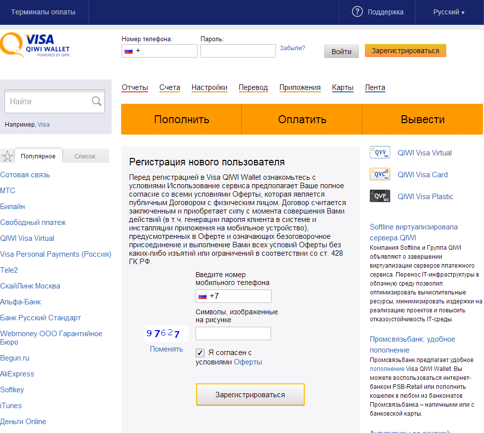The height and width of the screenshot is (433, 484).
Task: Focus the Номер телефона login field
Action: (x=159, y=51)
